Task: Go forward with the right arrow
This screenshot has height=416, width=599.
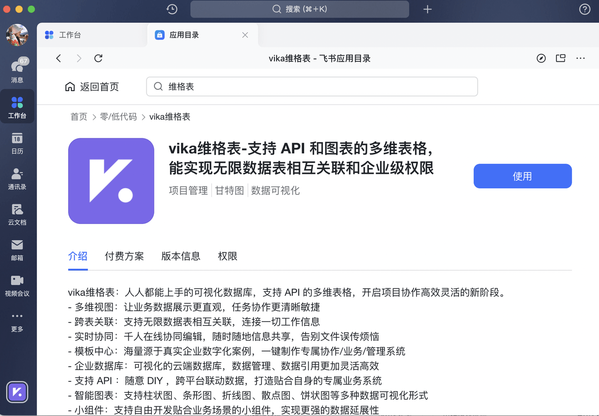Action: coord(79,58)
